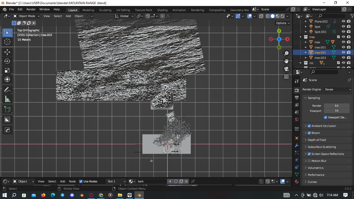Viewport: 354px width, 199px height.
Task: Click the bark material name field
Action: click(x=152, y=181)
